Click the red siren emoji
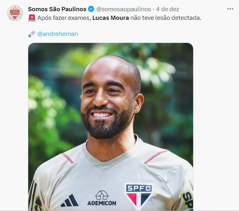 click(x=32, y=18)
